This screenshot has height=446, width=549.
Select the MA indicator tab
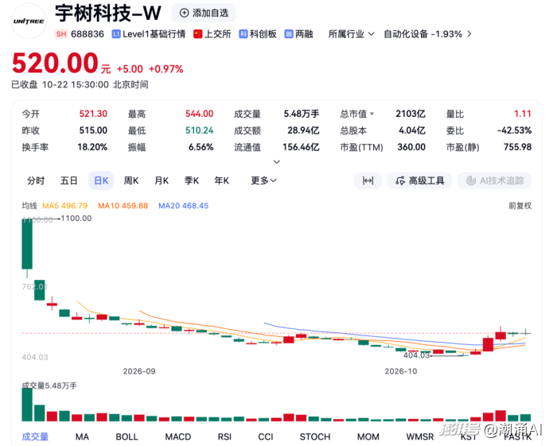point(82,436)
